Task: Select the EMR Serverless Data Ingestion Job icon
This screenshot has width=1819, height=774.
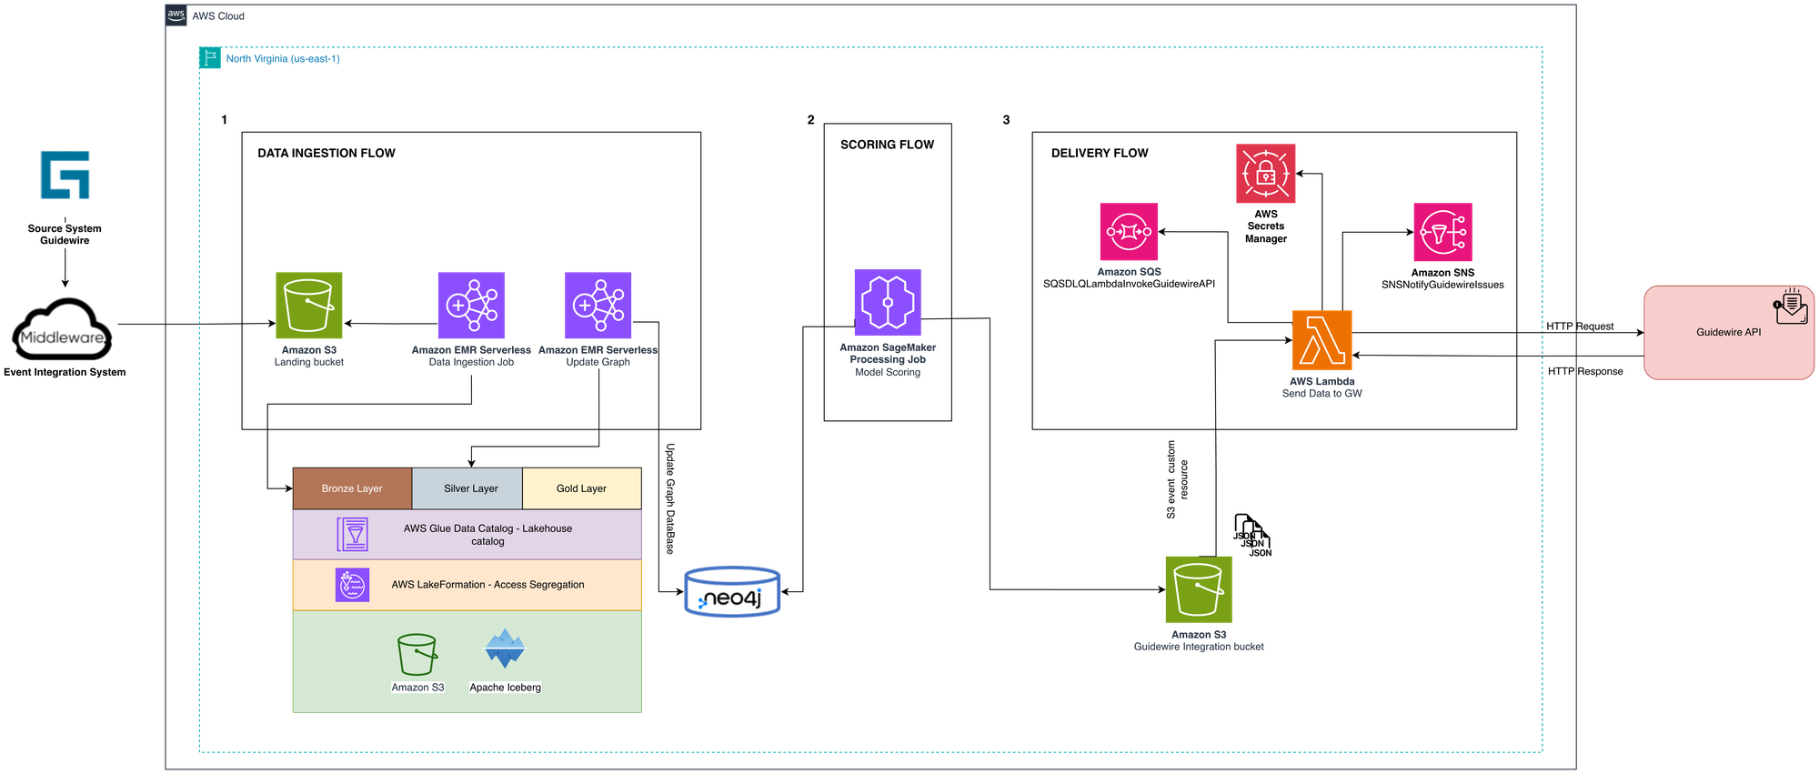Action: point(471,305)
